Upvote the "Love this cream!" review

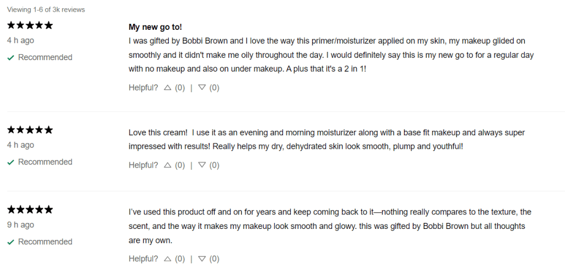point(168,165)
